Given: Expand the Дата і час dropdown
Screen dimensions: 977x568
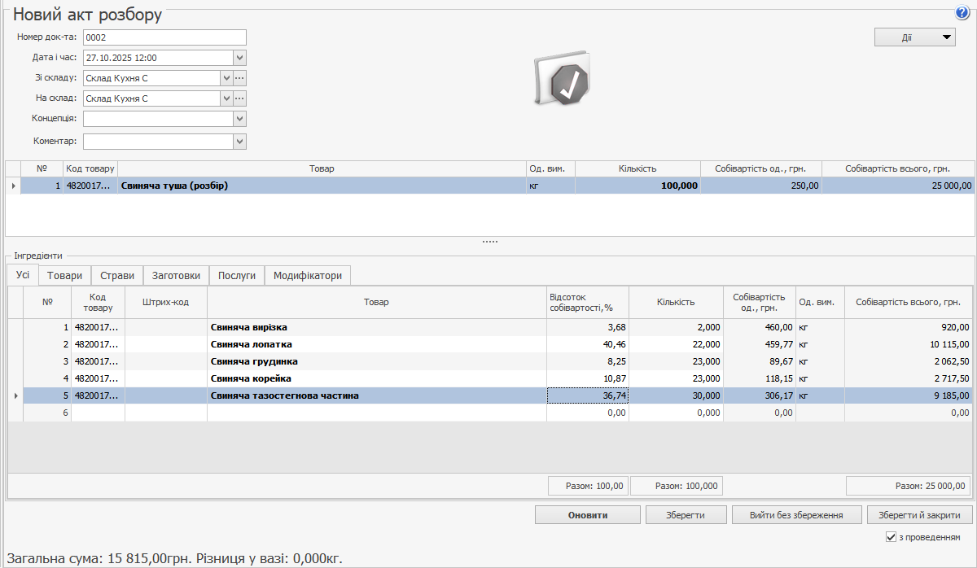Looking at the screenshot, I should tap(239, 58).
